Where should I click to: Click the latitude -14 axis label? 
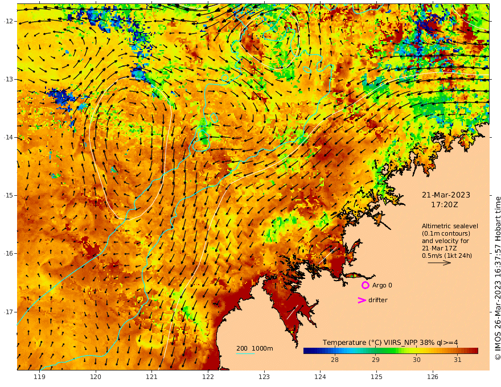pyautogui.click(x=9, y=137)
